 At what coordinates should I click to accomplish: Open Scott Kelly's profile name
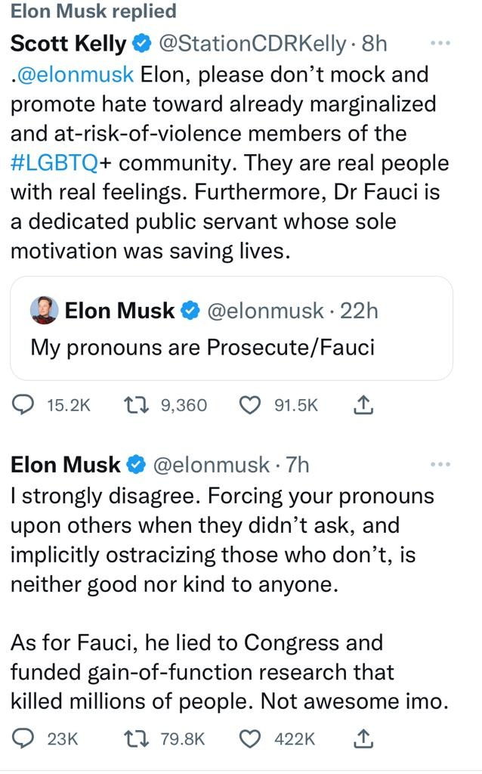(68, 44)
